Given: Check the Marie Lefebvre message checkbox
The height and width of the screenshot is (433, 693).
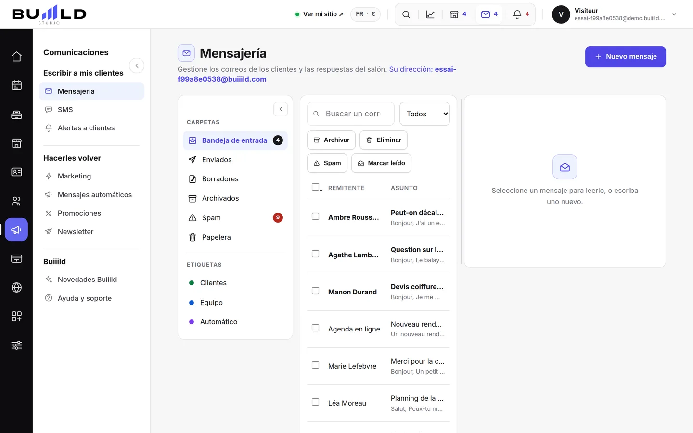Looking at the screenshot, I should pyautogui.click(x=316, y=365).
